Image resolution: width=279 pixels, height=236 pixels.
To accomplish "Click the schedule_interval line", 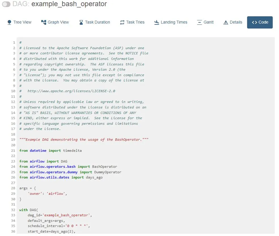I will point(59,226).
